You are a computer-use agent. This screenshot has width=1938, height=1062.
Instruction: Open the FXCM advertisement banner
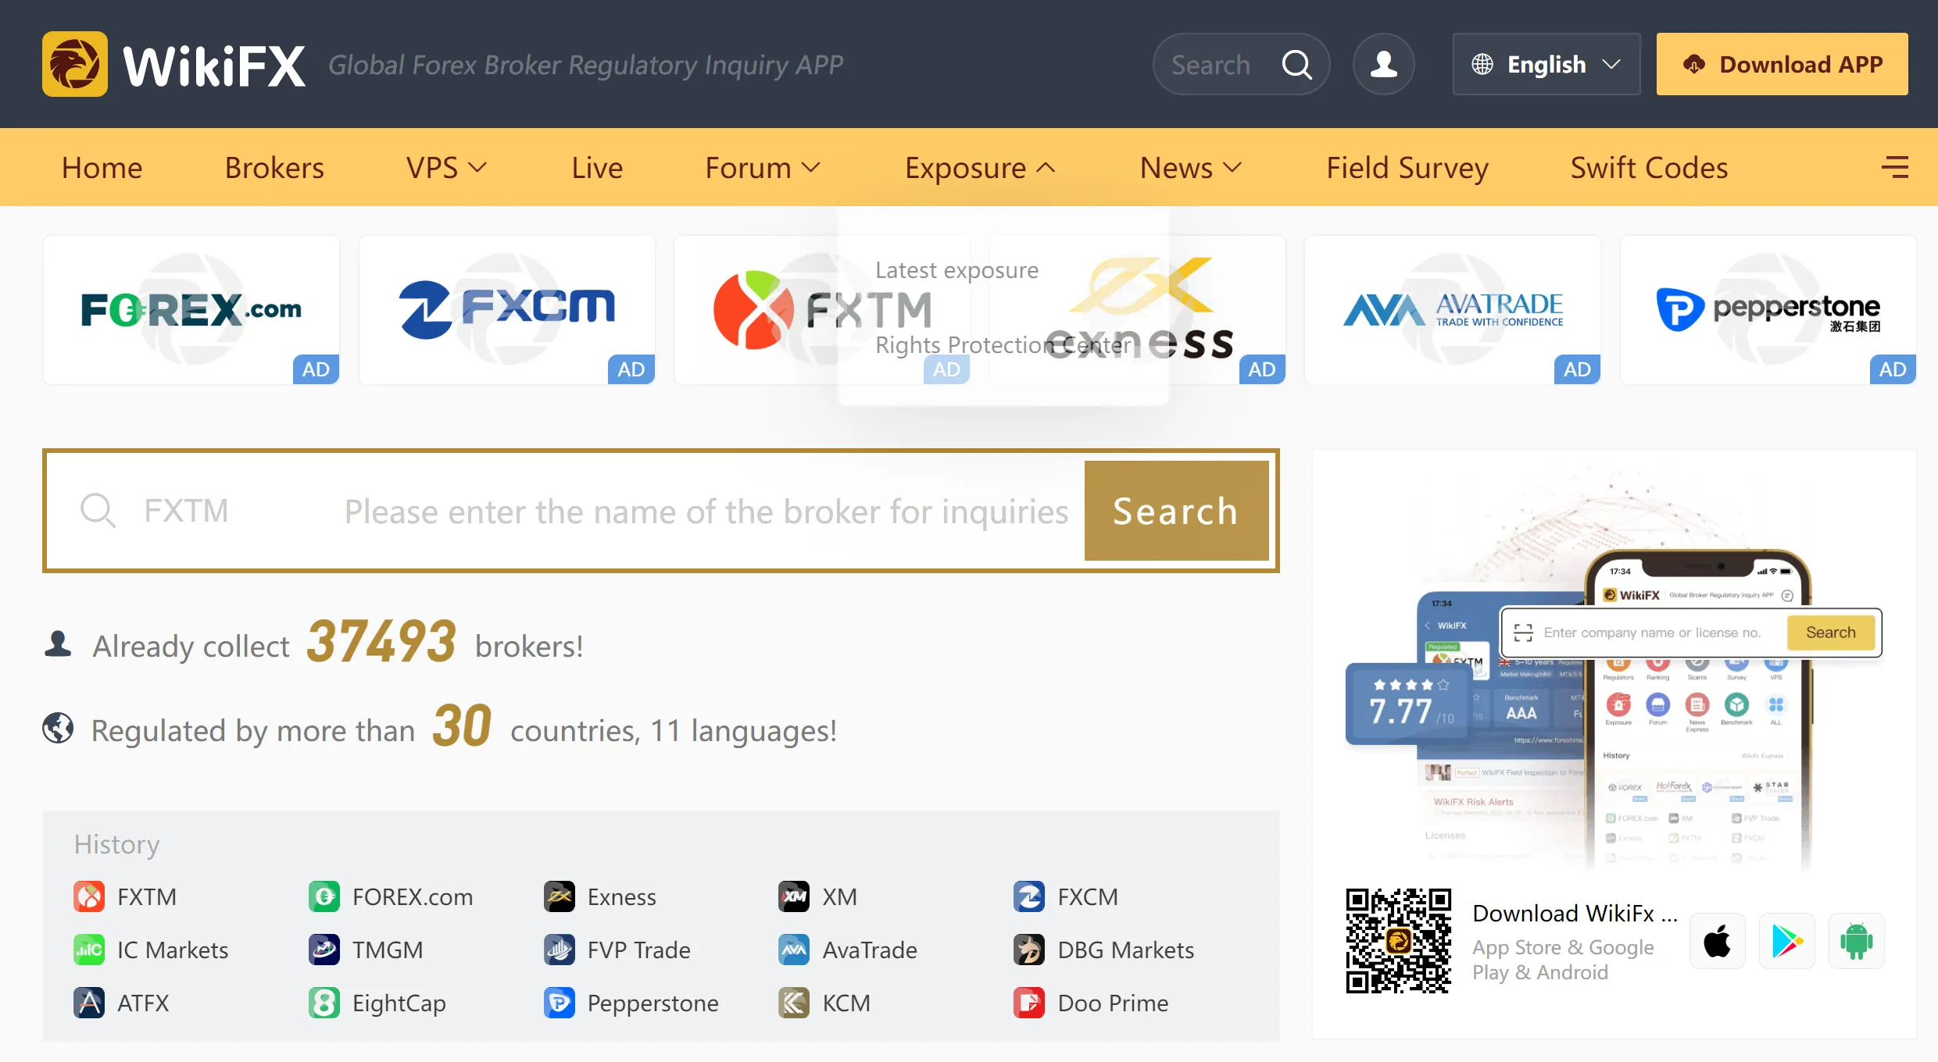pos(507,310)
